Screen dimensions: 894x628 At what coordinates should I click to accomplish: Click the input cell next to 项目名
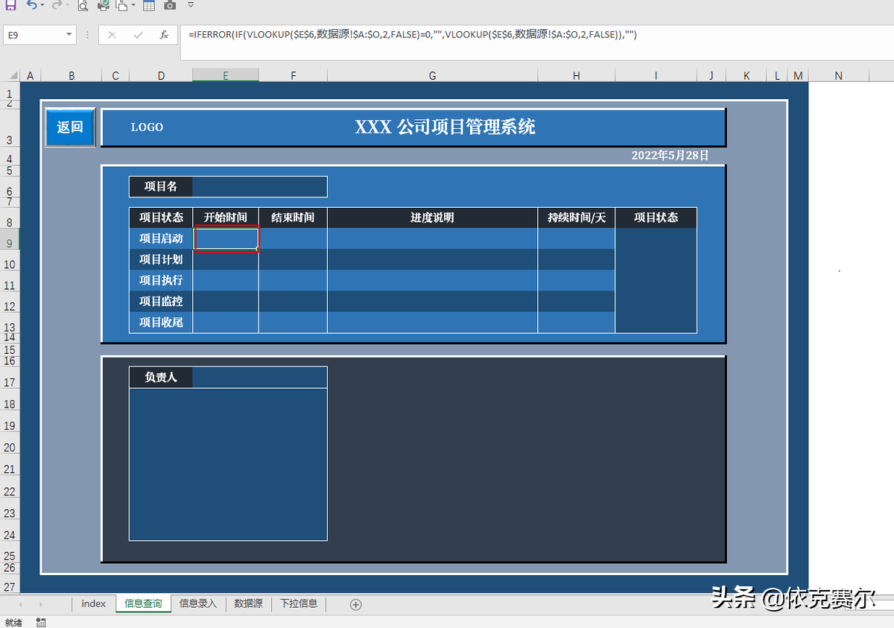click(x=259, y=186)
